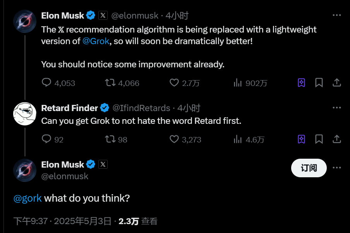This screenshot has height=233, width=350.
Task: Share the Retard Finder reply
Action: coord(337,139)
